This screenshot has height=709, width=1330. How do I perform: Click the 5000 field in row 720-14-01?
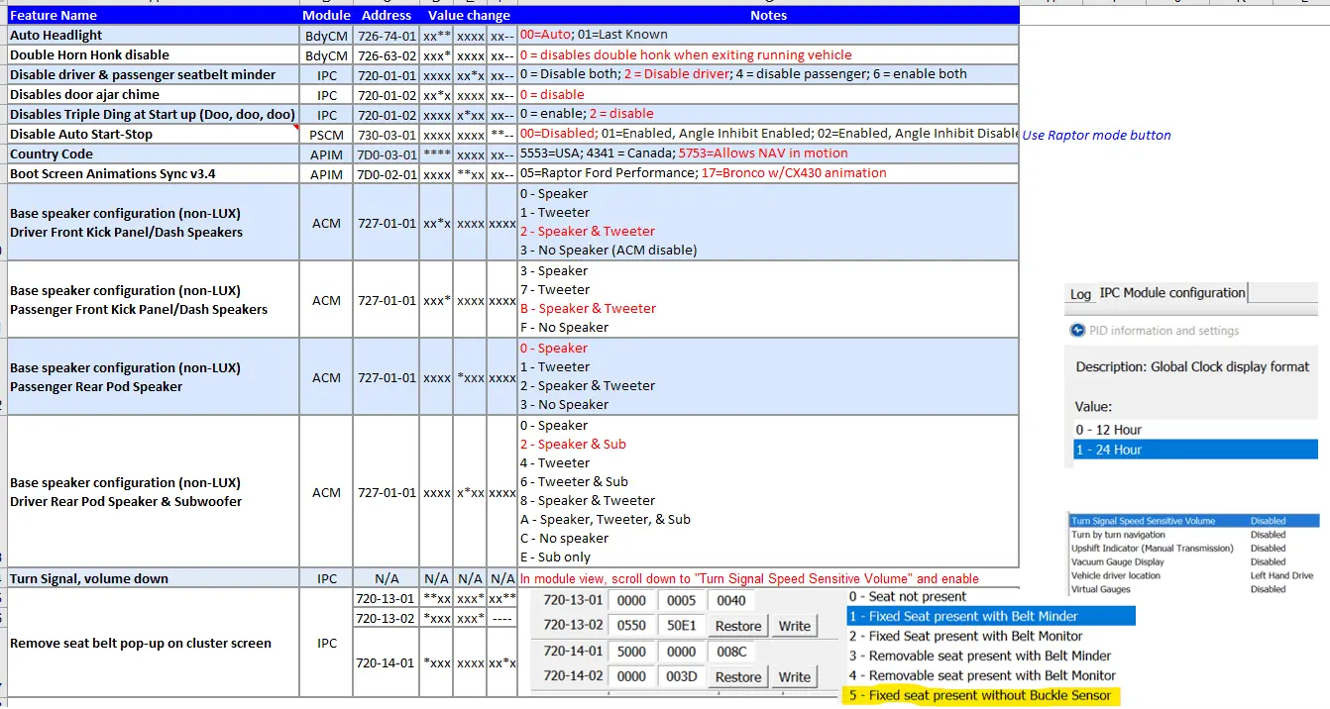[x=631, y=652]
